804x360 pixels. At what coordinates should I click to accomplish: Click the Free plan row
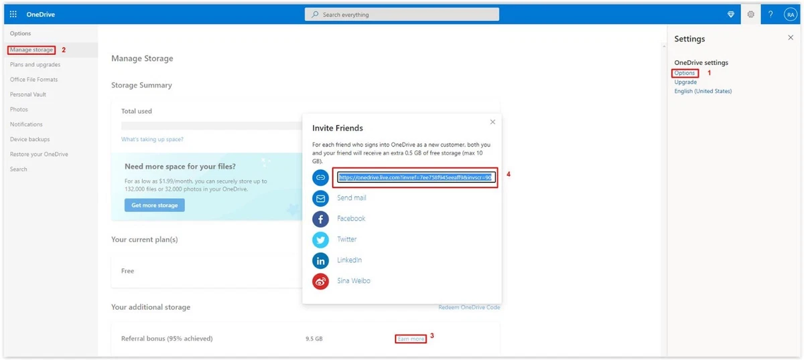[206, 271]
